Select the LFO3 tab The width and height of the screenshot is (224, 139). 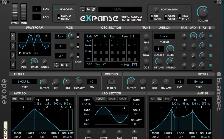point(123,99)
